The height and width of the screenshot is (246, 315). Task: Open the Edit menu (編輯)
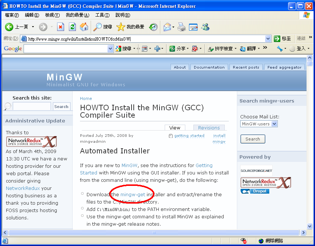[32, 15]
